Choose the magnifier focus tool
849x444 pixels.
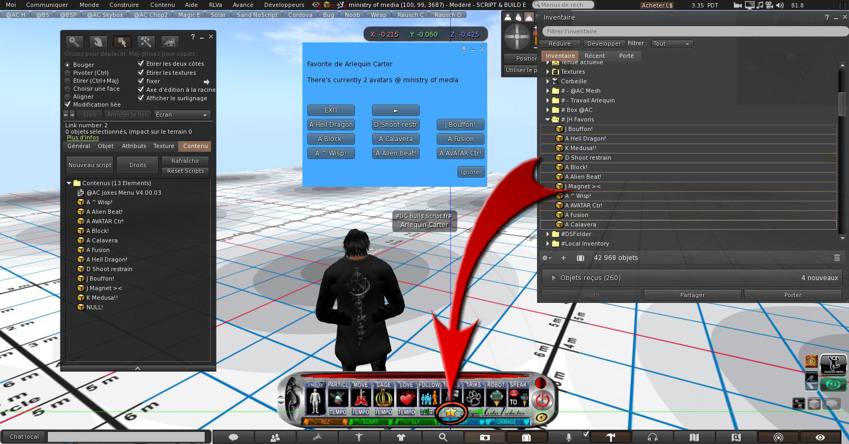[74, 42]
